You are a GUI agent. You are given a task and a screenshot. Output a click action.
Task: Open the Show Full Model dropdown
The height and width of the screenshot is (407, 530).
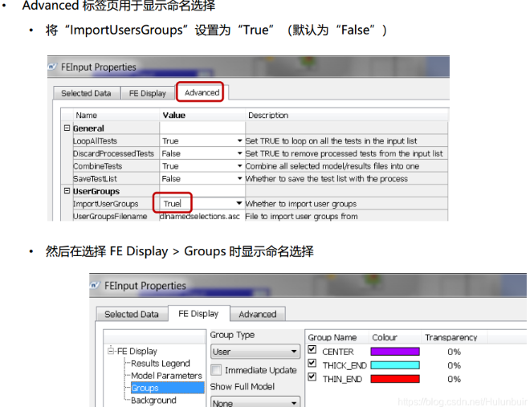coord(255,402)
